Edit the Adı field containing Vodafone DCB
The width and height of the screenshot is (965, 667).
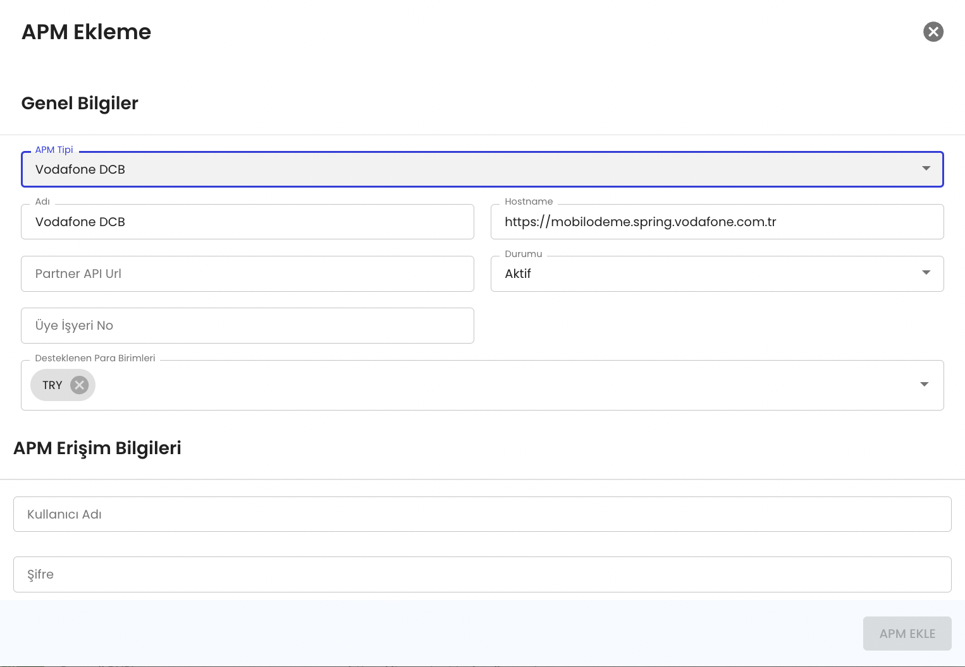pos(247,222)
